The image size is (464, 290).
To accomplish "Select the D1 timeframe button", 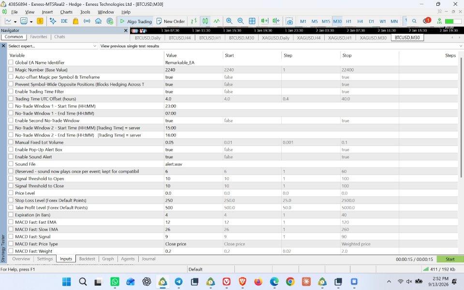I will 371,21.
